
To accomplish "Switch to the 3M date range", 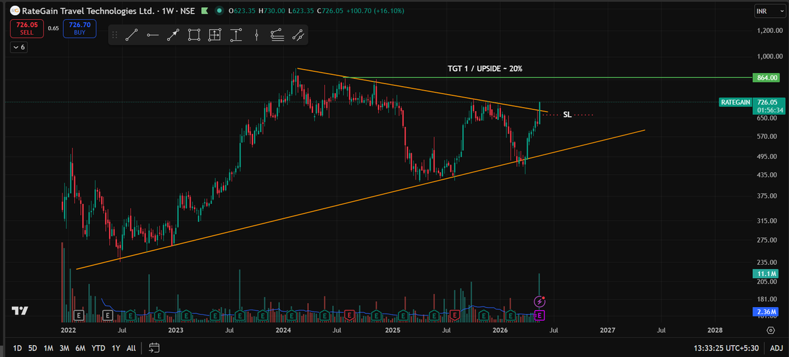I will [64, 347].
